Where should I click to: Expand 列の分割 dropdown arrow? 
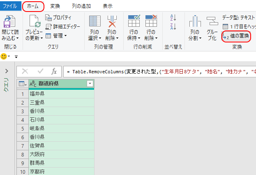200,38
